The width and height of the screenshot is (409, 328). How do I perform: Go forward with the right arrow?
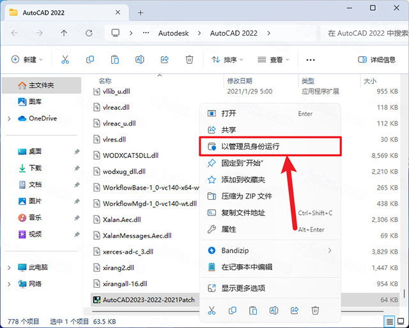[39, 33]
